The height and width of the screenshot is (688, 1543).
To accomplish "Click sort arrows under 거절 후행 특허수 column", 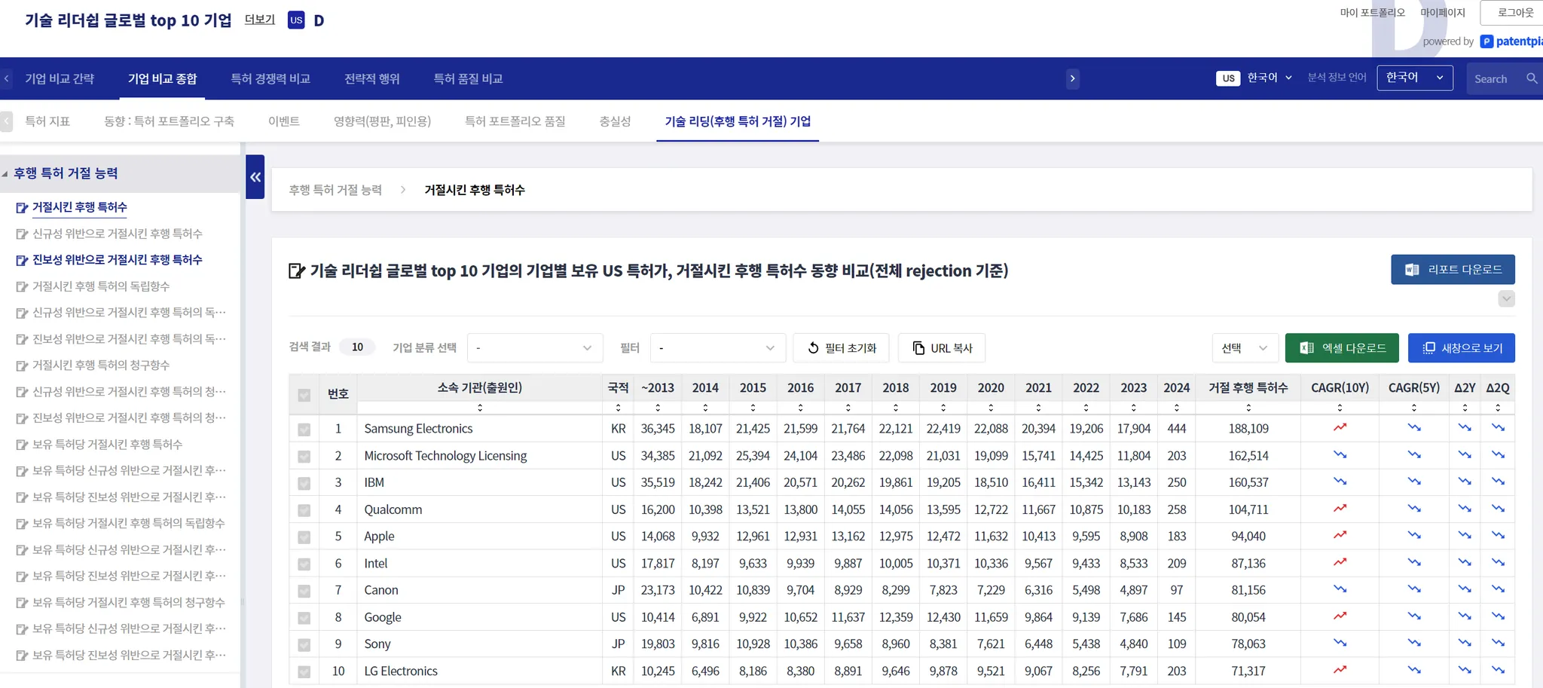I will pos(1248,408).
